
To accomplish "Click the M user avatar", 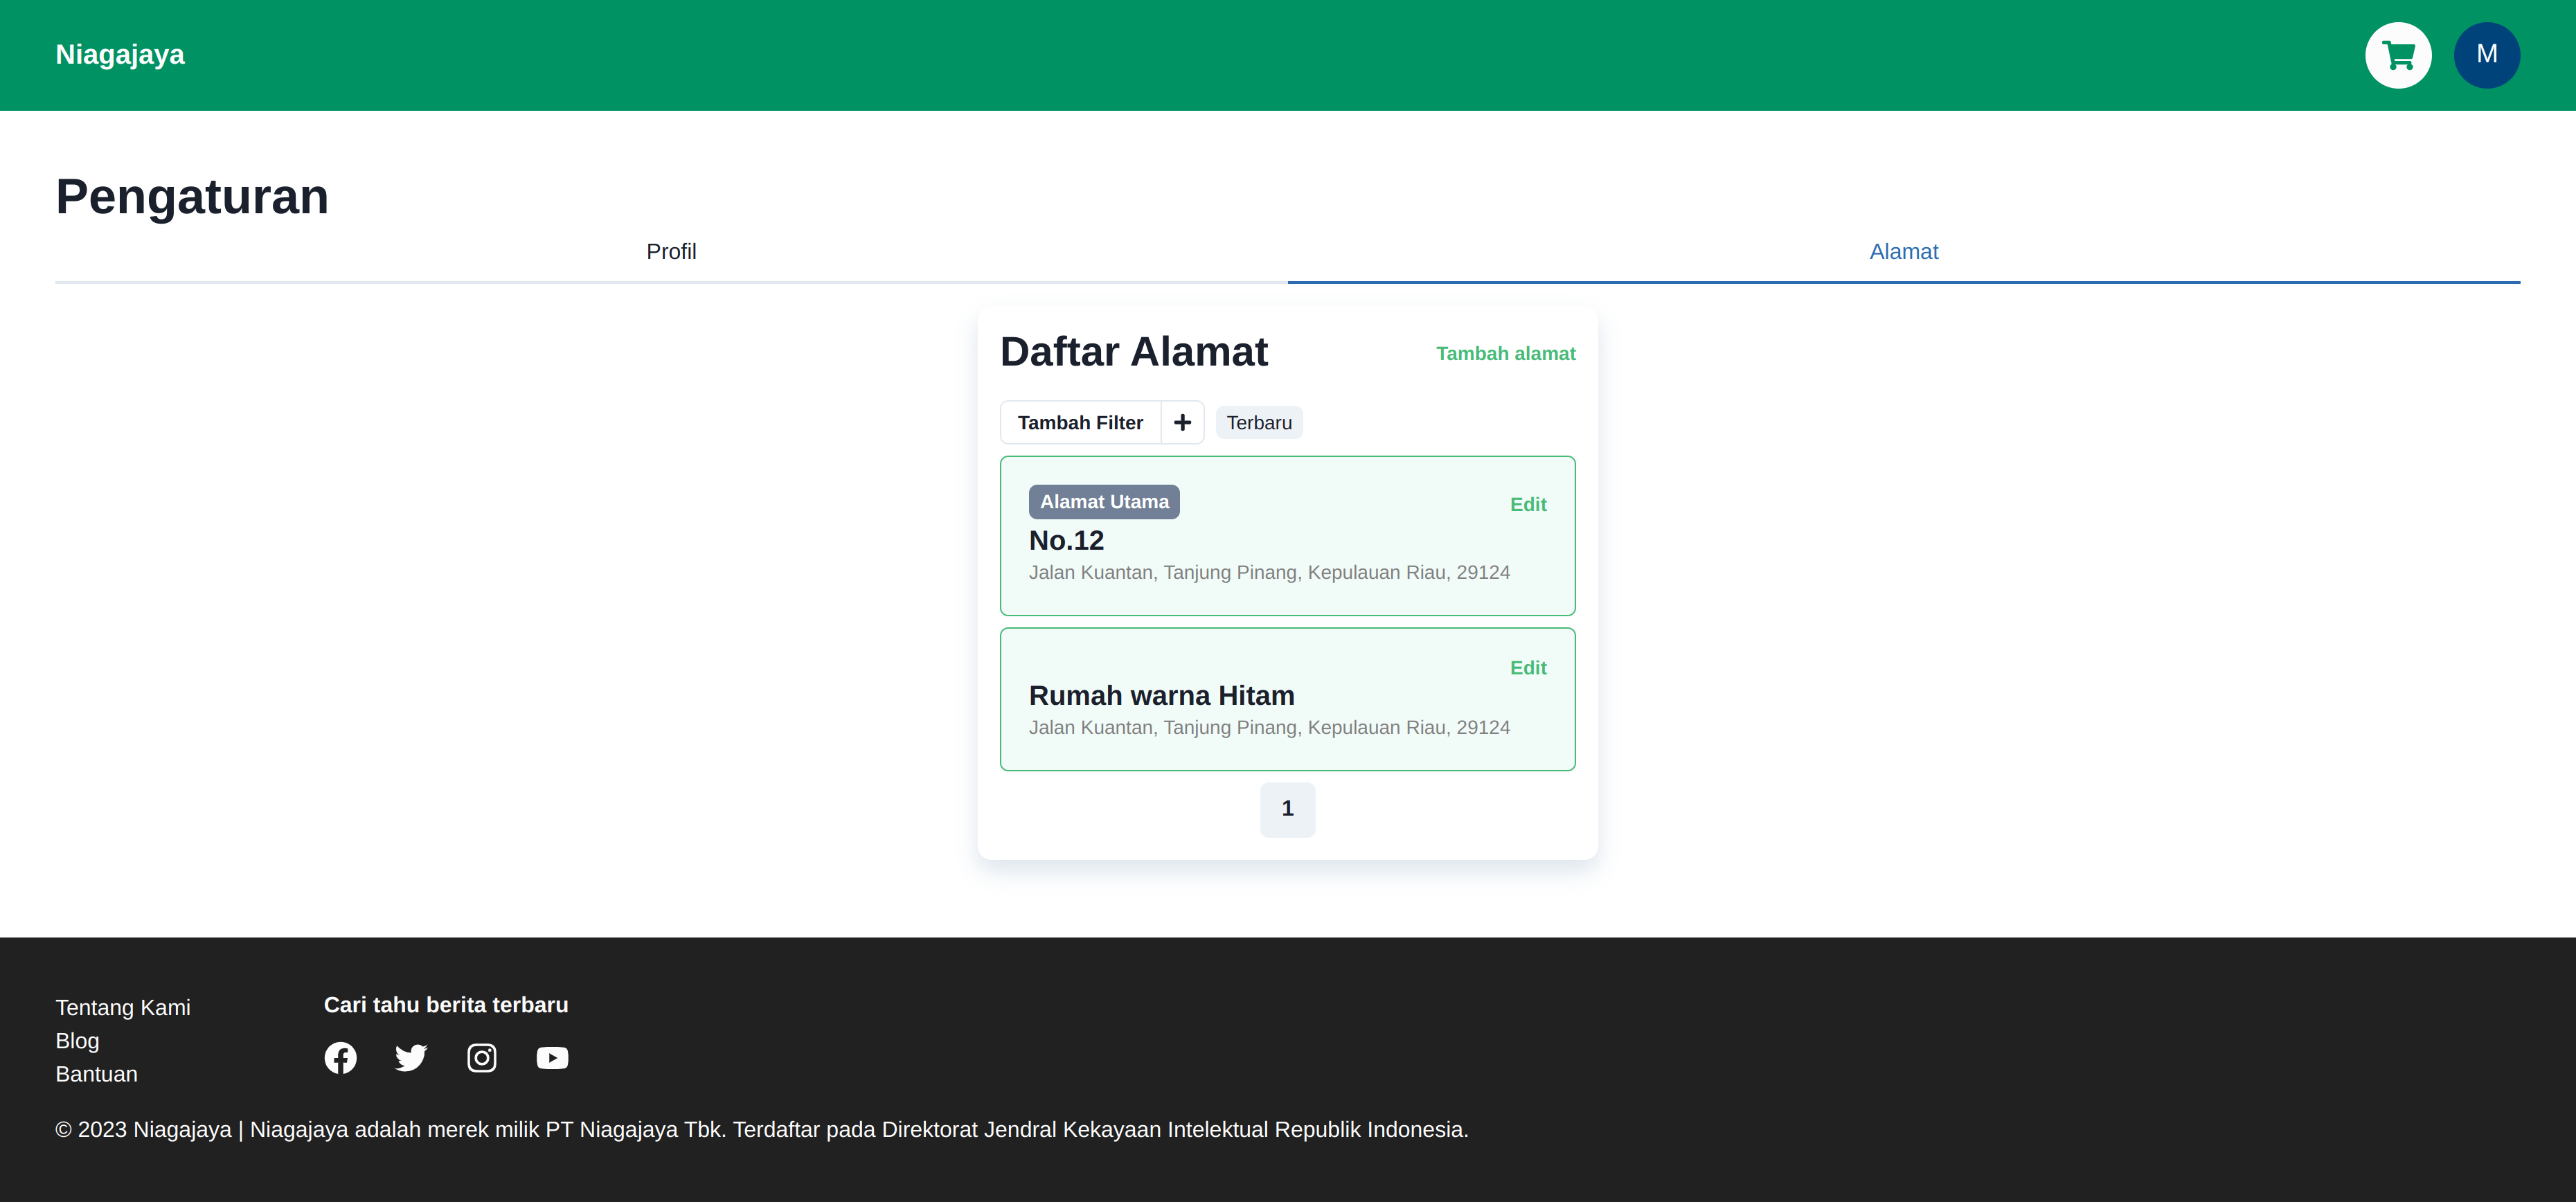I will tap(2486, 55).
